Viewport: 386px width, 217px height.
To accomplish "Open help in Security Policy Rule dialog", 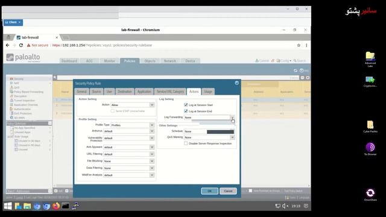I will 236,83.
